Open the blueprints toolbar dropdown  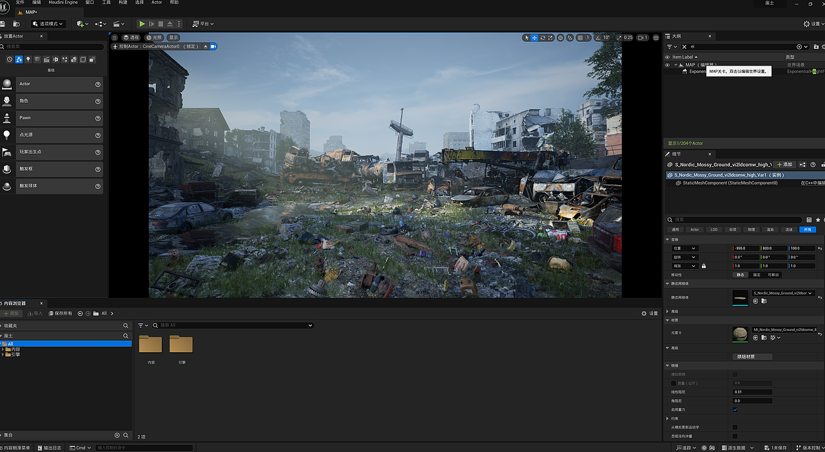click(101, 24)
